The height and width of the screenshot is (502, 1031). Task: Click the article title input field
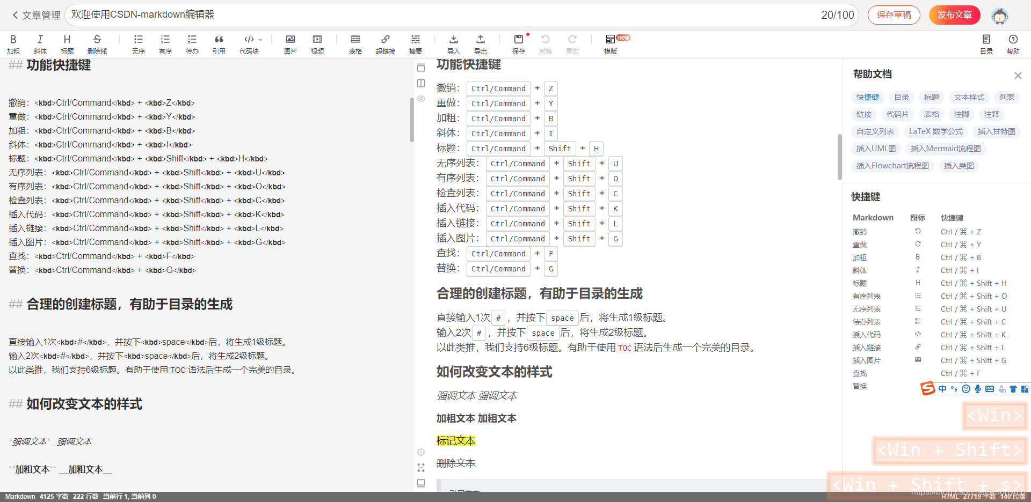pos(462,15)
